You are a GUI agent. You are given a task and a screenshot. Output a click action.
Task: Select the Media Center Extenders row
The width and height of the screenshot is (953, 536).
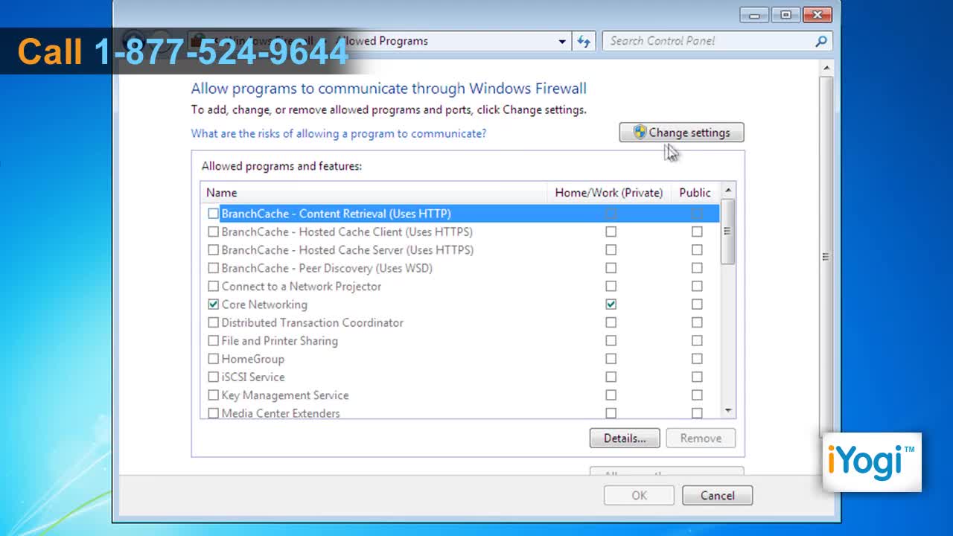(x=460, y=413)
